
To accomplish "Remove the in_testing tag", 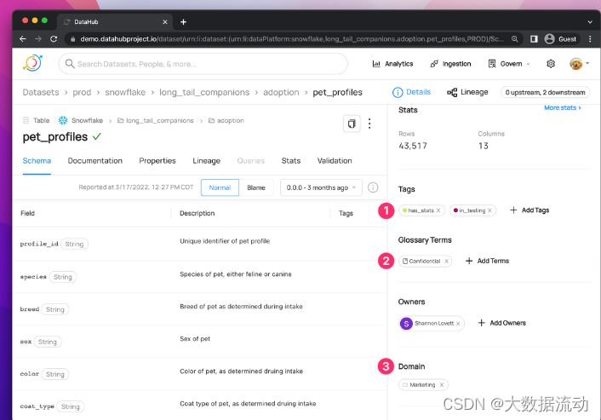I will point(489,210).
